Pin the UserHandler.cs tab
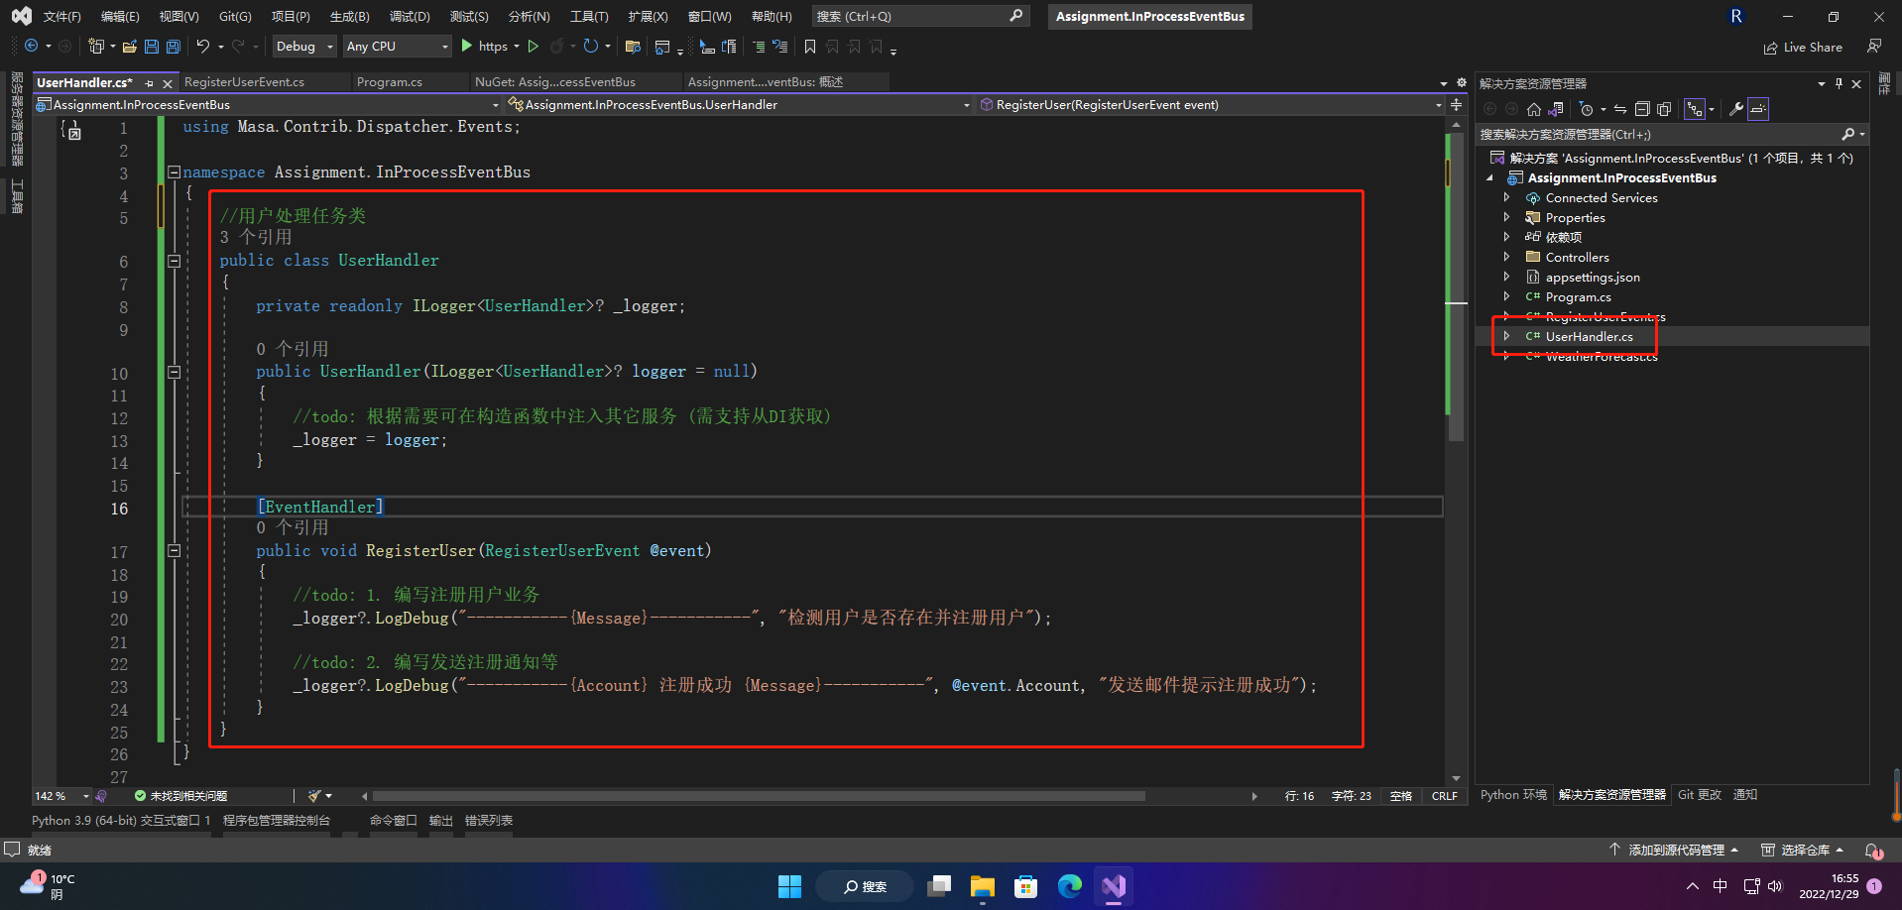This screenshot has width=1902, height=910. click(149, 83)
